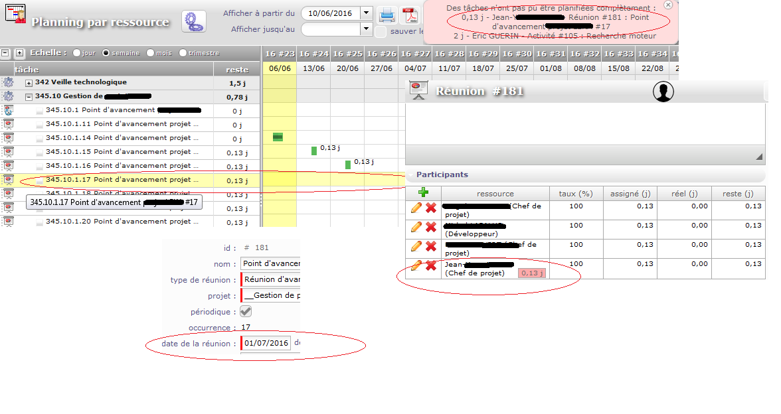
Task: Click the 'tâche' column header
Action: (27, 69)
